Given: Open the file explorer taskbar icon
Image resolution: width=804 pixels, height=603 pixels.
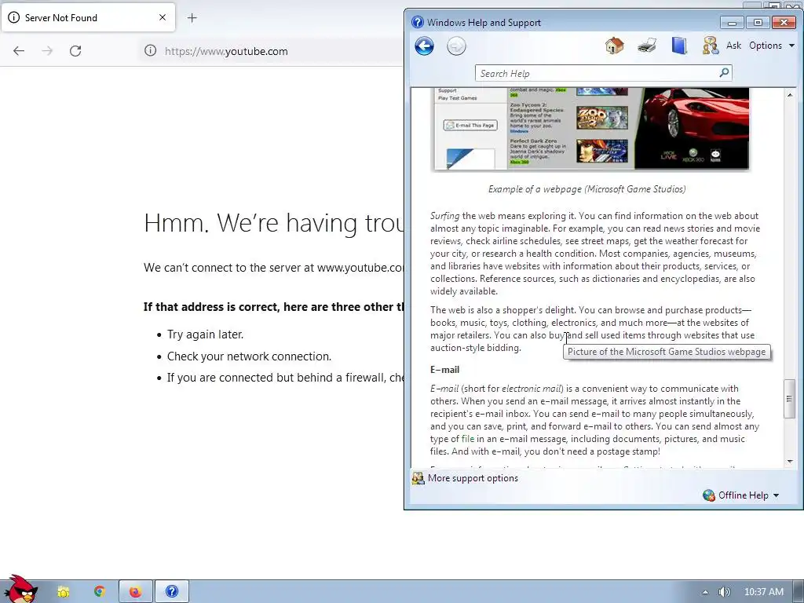Looking at the screenshot, I should (x=63, y=592).
